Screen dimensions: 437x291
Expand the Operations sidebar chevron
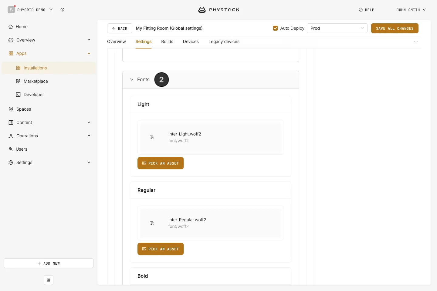click(89, 135)
